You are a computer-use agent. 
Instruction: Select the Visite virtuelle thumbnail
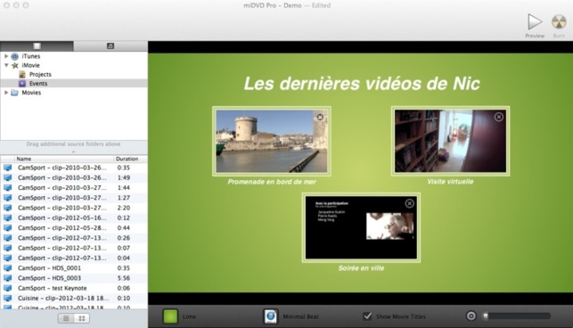450,141
